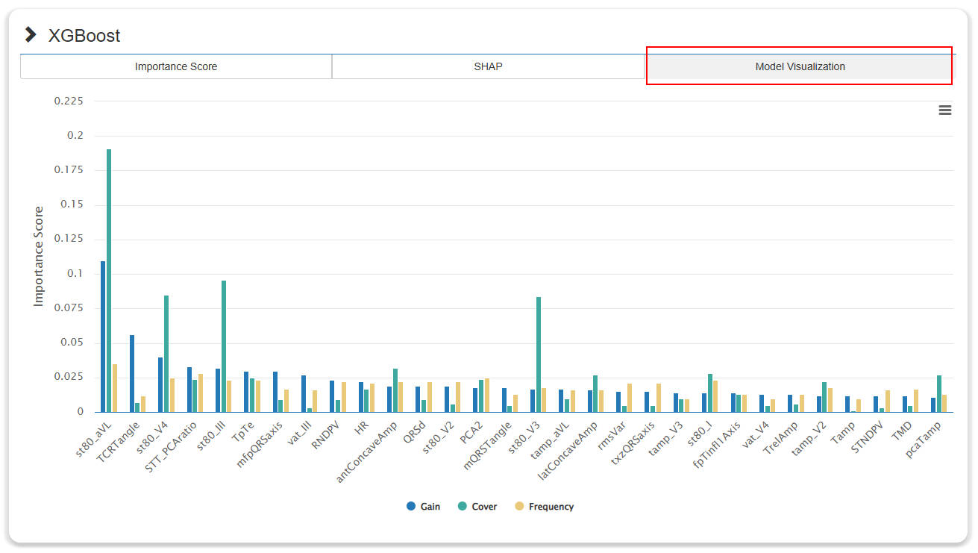Select the green Cover bar for st80_V4
978x553 pixels.
(x=166, y=353)
